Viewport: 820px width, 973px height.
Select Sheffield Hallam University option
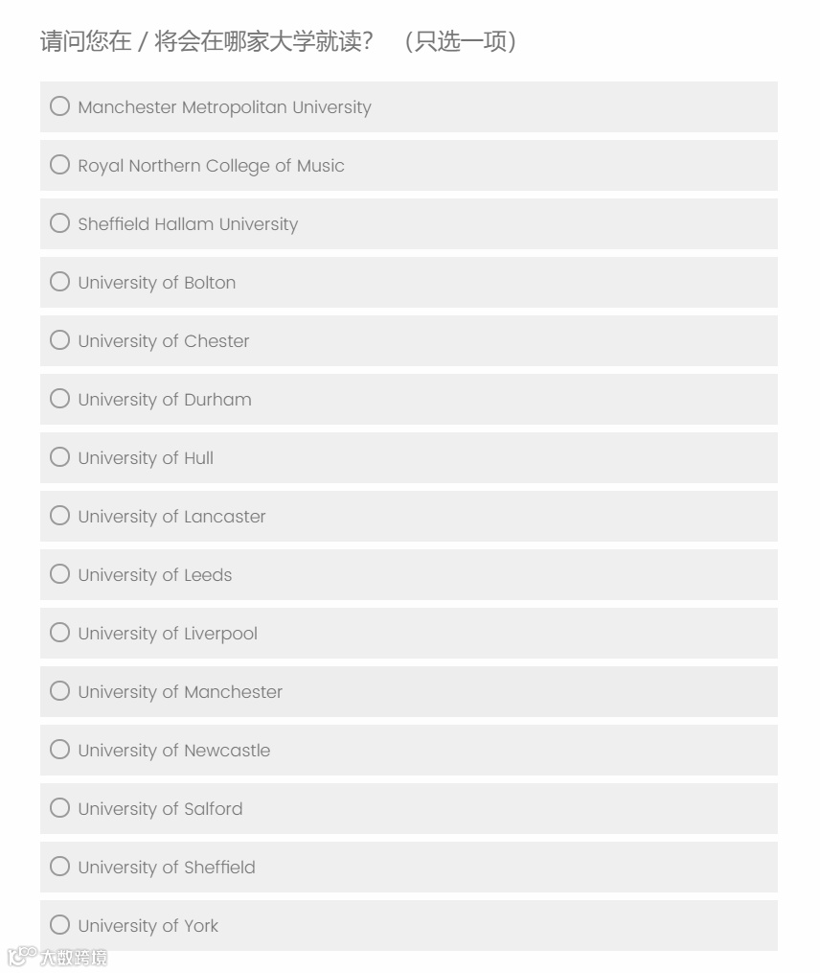point(60,223)
